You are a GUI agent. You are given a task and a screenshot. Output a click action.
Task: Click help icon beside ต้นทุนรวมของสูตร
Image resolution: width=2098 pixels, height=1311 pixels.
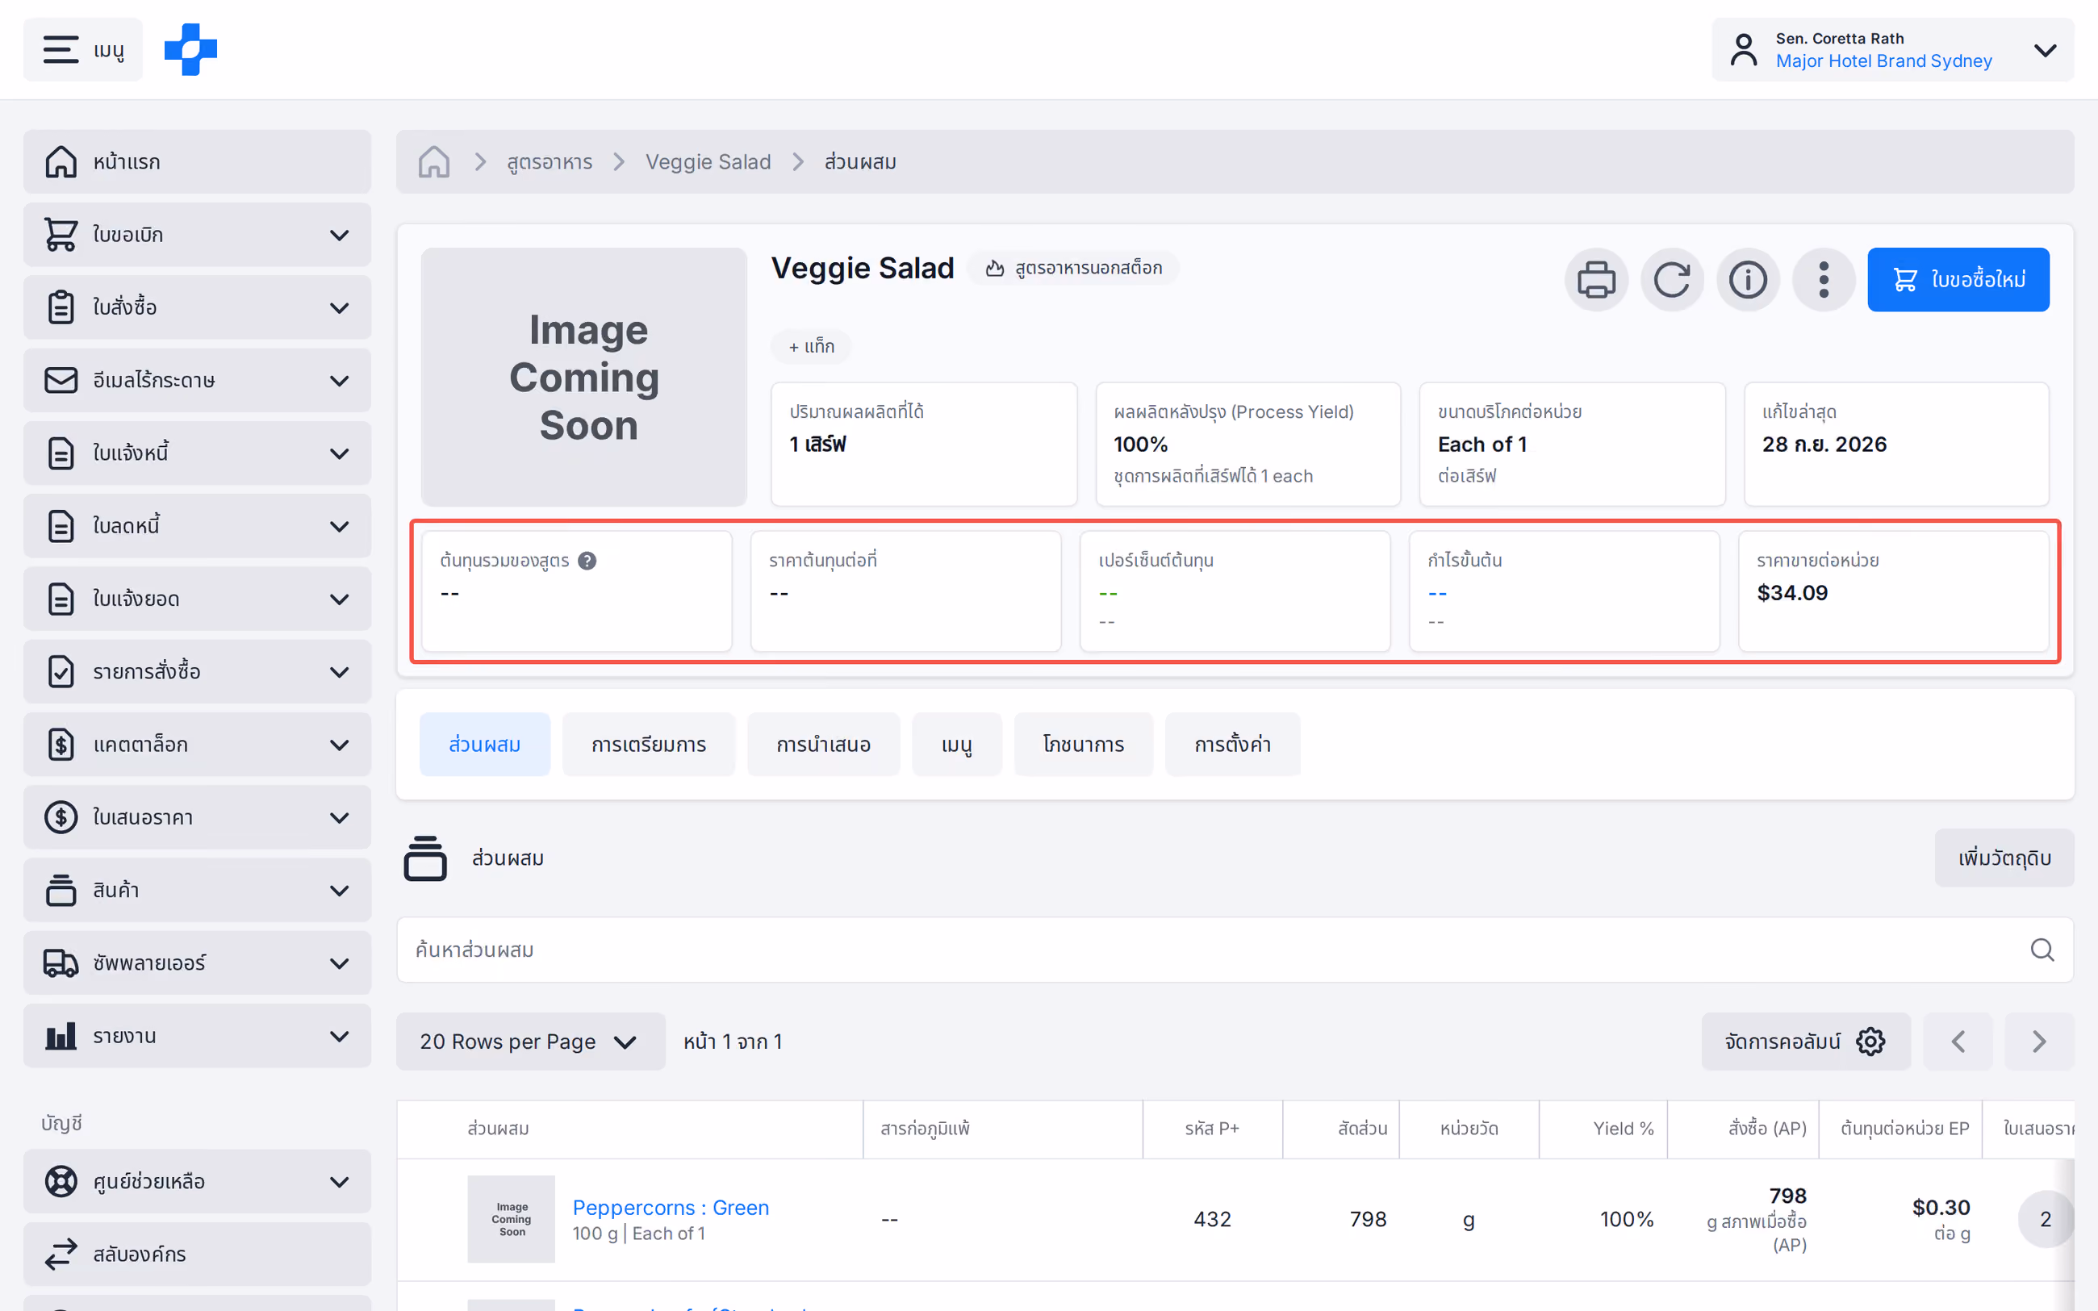(x=587, y=561)
